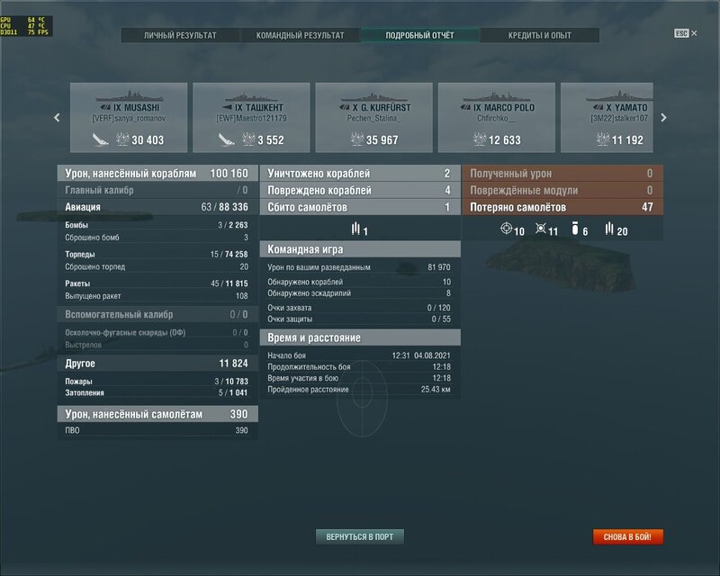Click the torpedo bomber icon showing 11 lost
The image size is (720, 576).
click(x=541, y=229)
